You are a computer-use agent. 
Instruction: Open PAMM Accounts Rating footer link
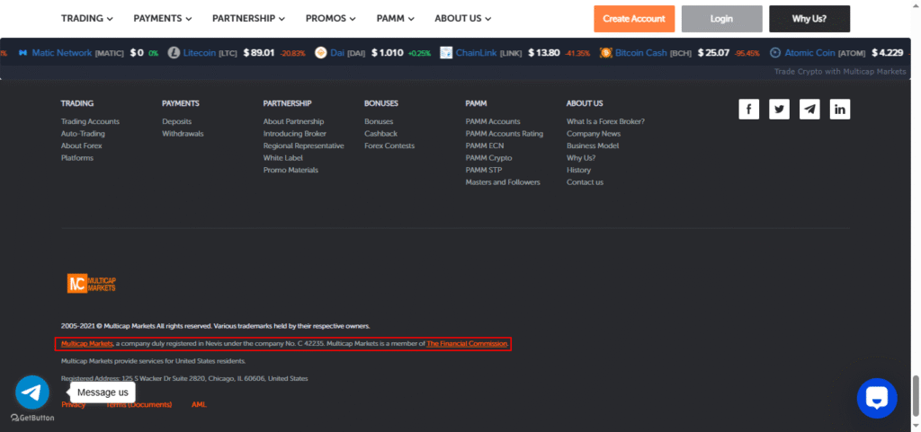click(x=505, y=134)
